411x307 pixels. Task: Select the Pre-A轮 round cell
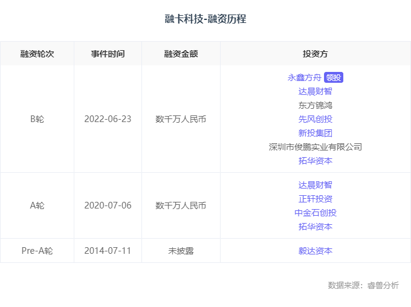37,251
